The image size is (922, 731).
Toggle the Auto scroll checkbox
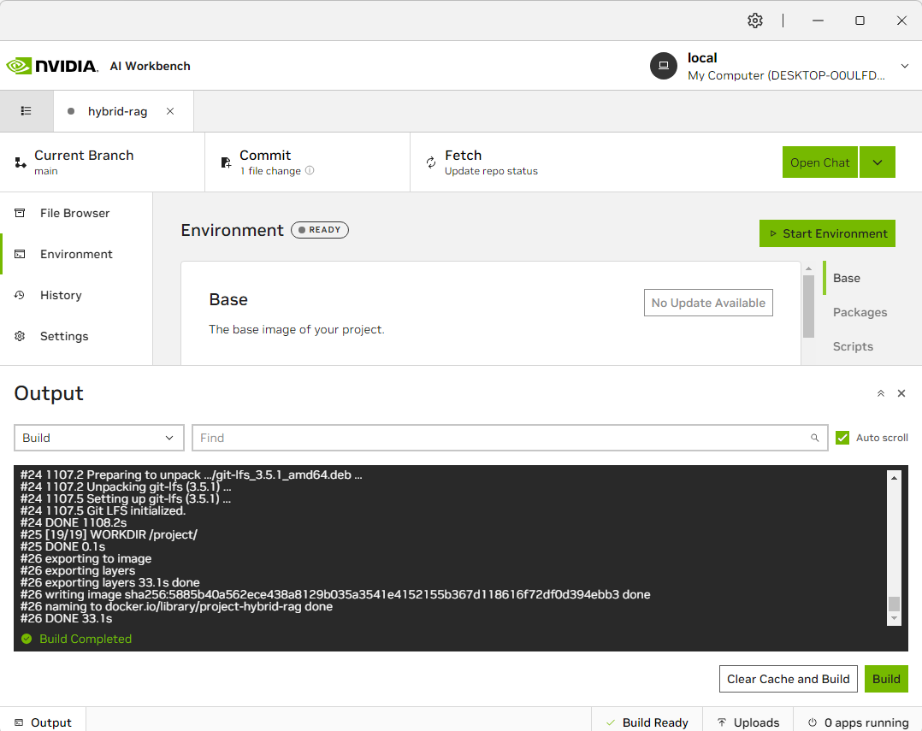point(842,438)
